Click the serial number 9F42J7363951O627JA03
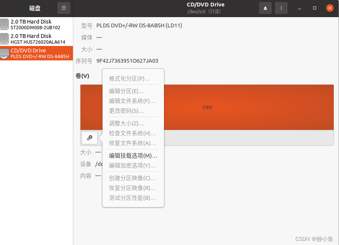The image size is (339, 245). tap(127, 61)
